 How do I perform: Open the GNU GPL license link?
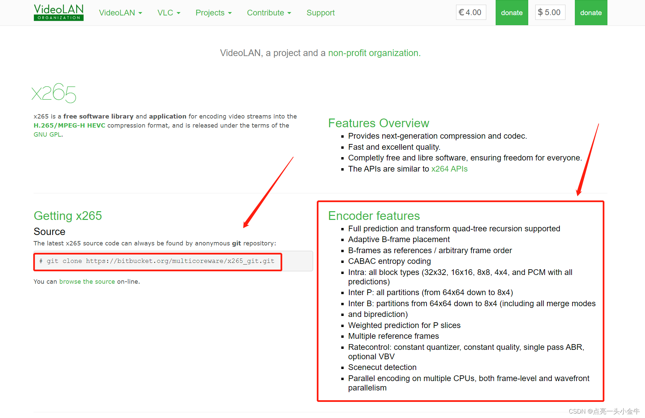click(47, 135)
